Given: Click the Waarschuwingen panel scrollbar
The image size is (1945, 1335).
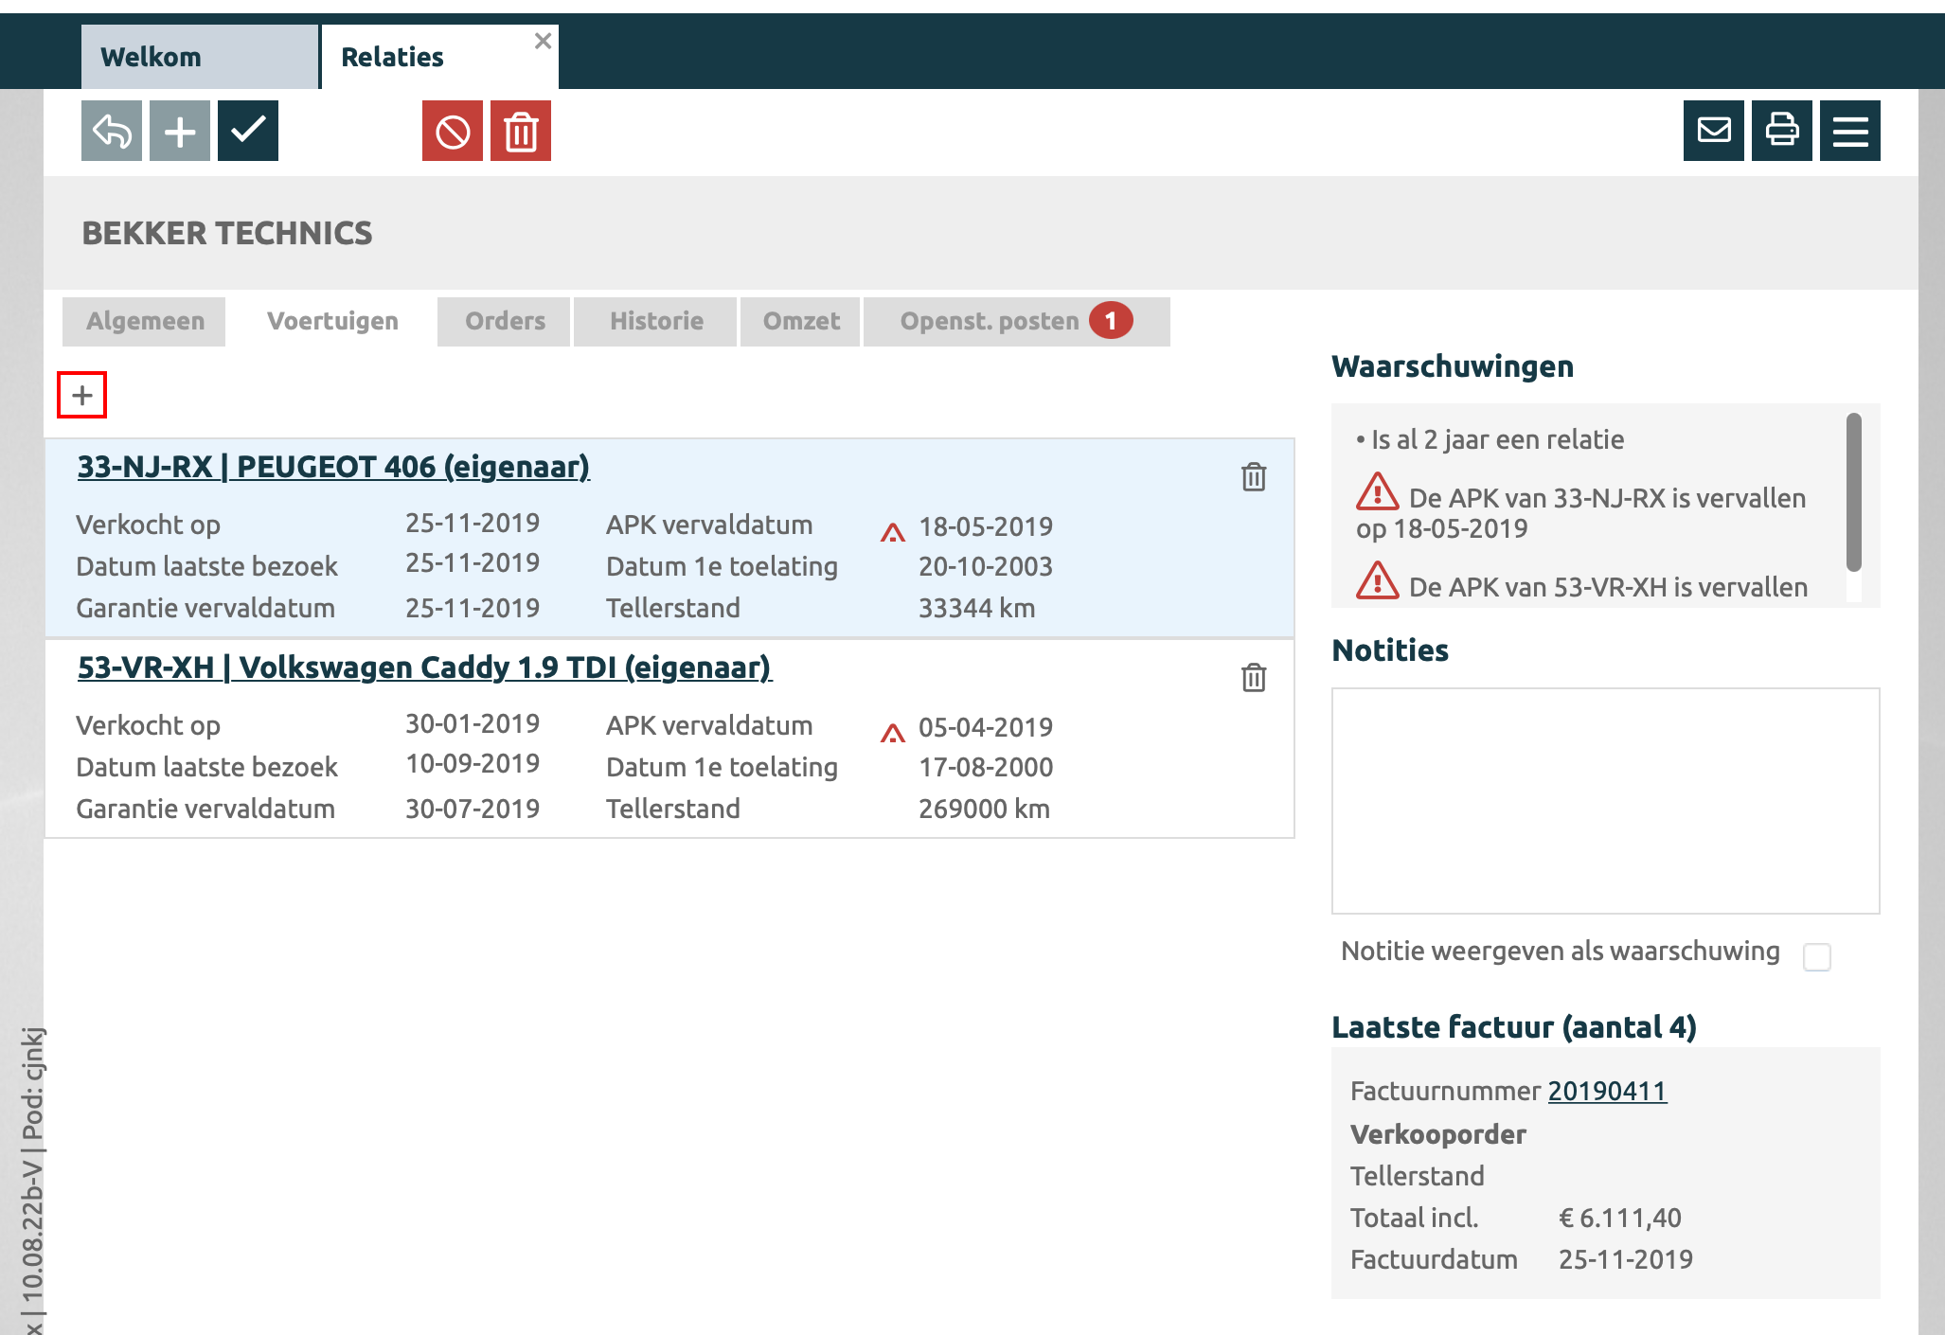Looking at the screenshot, I should [x=1854, y=492].
